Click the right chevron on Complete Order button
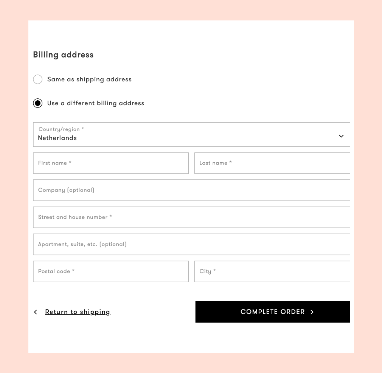 (312, 312)
